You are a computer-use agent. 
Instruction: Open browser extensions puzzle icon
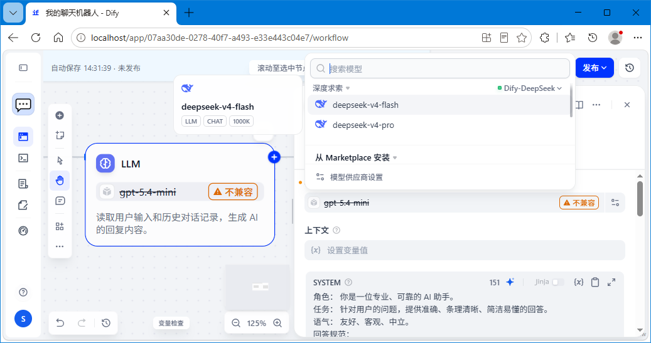[x=544, y=38]
